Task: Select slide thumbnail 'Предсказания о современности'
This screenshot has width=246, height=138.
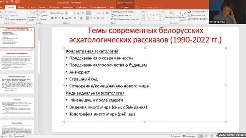Action: (17, 61)
